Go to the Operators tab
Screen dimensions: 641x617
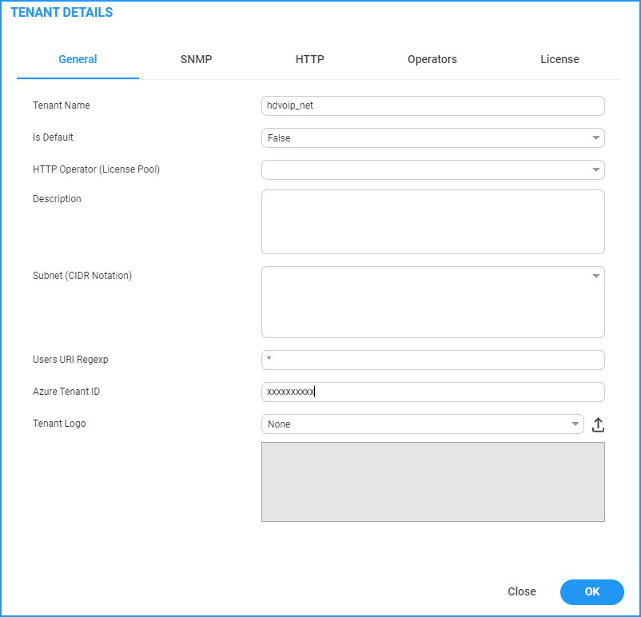[432, 59]
